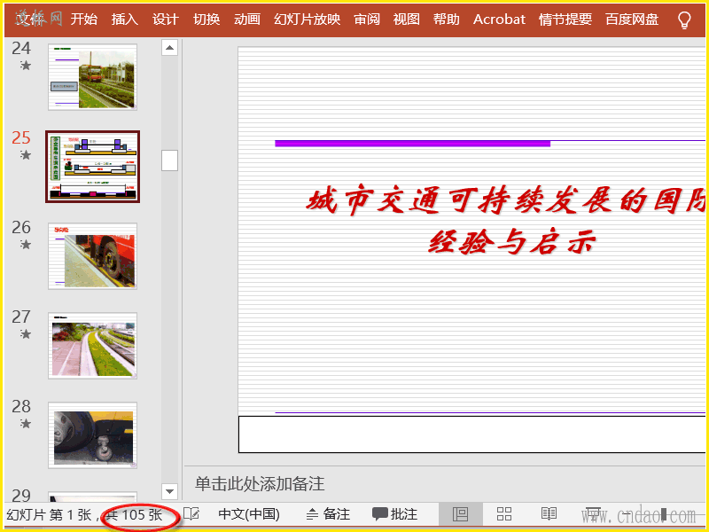Open the 幻灯片放映 tab
This screenshot has width=709, height=532.
pos(307,20)
